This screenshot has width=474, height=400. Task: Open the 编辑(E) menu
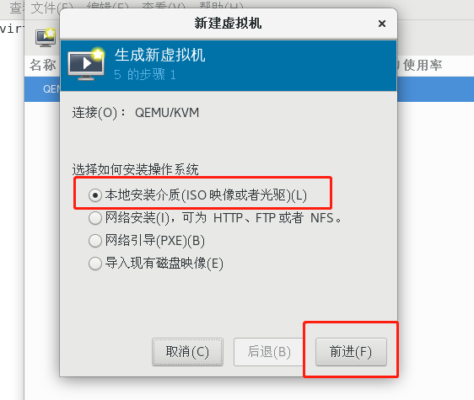(x=107, y=7)
